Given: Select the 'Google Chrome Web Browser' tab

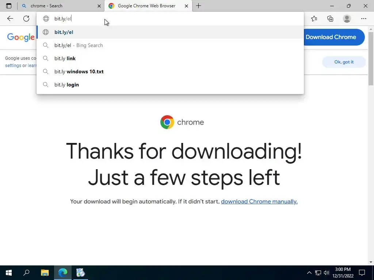Looking at the screenshot, I should coord(148,6).
